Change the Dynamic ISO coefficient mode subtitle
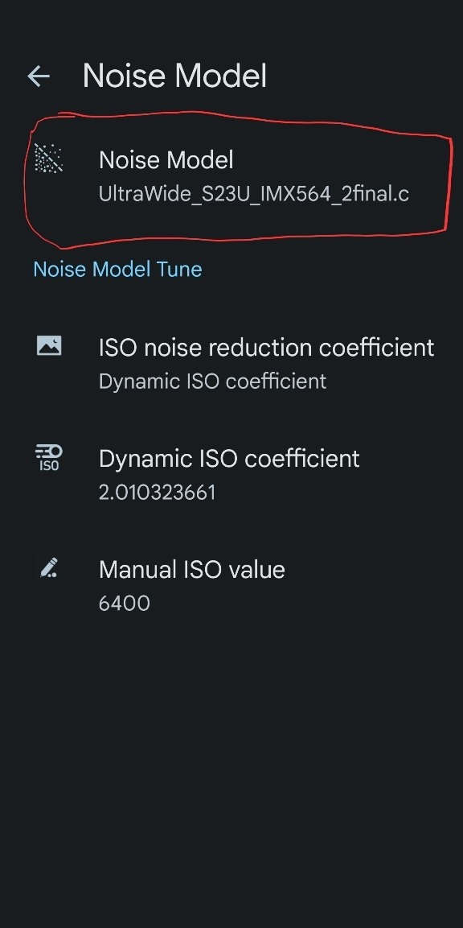463x928 pixels. pyautogui.click(x=212, y=382)
